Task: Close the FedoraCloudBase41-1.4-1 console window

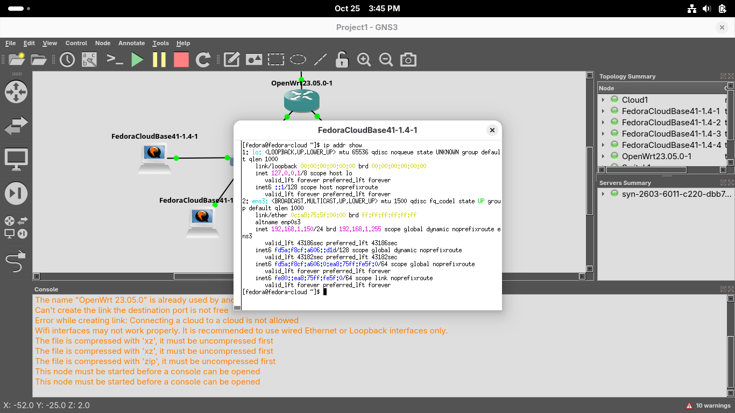Action: [x=492, y=130]
